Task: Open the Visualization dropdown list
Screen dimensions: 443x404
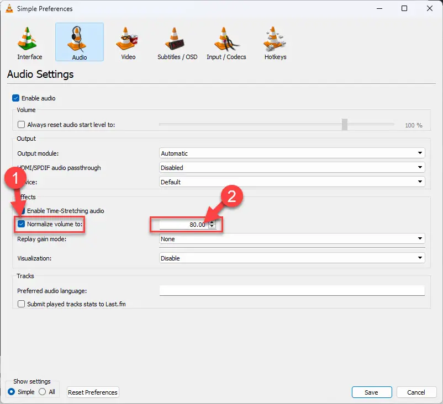Action: point(292,258)
